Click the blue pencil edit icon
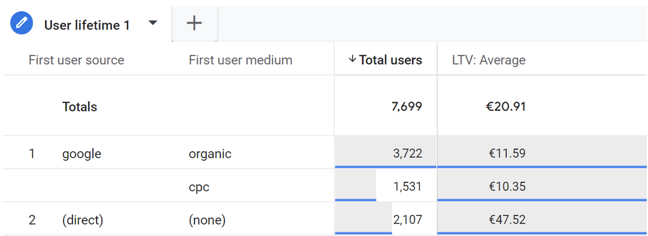This screenshot has width=648, height=236. [22, 23]
